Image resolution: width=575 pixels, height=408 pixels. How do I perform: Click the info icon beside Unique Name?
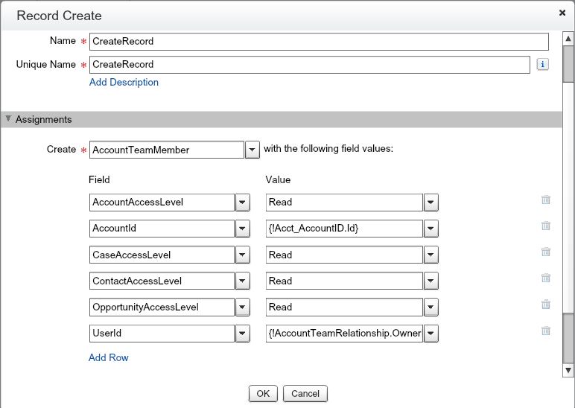(542, 65)
